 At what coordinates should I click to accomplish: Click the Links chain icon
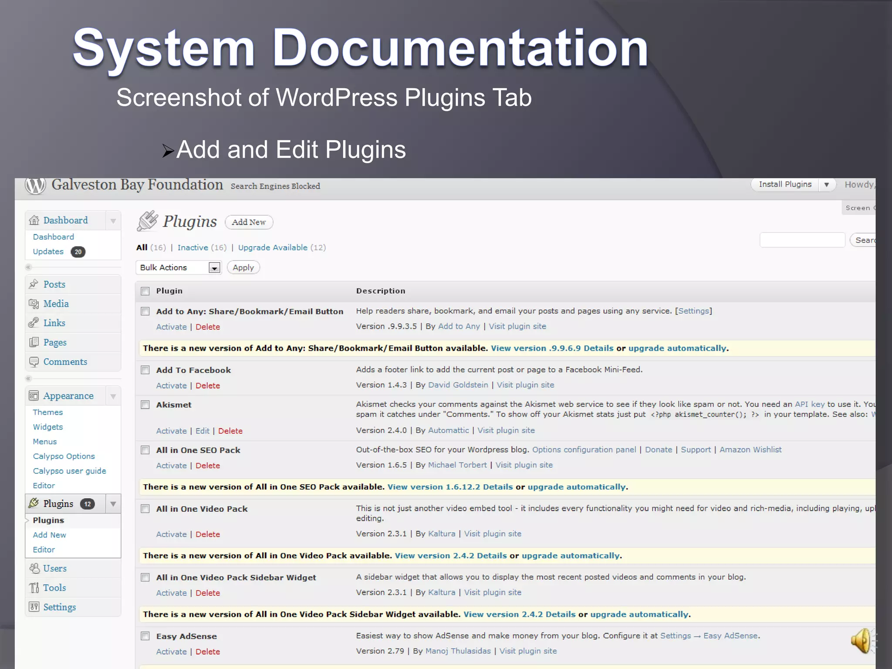(34, 323)
